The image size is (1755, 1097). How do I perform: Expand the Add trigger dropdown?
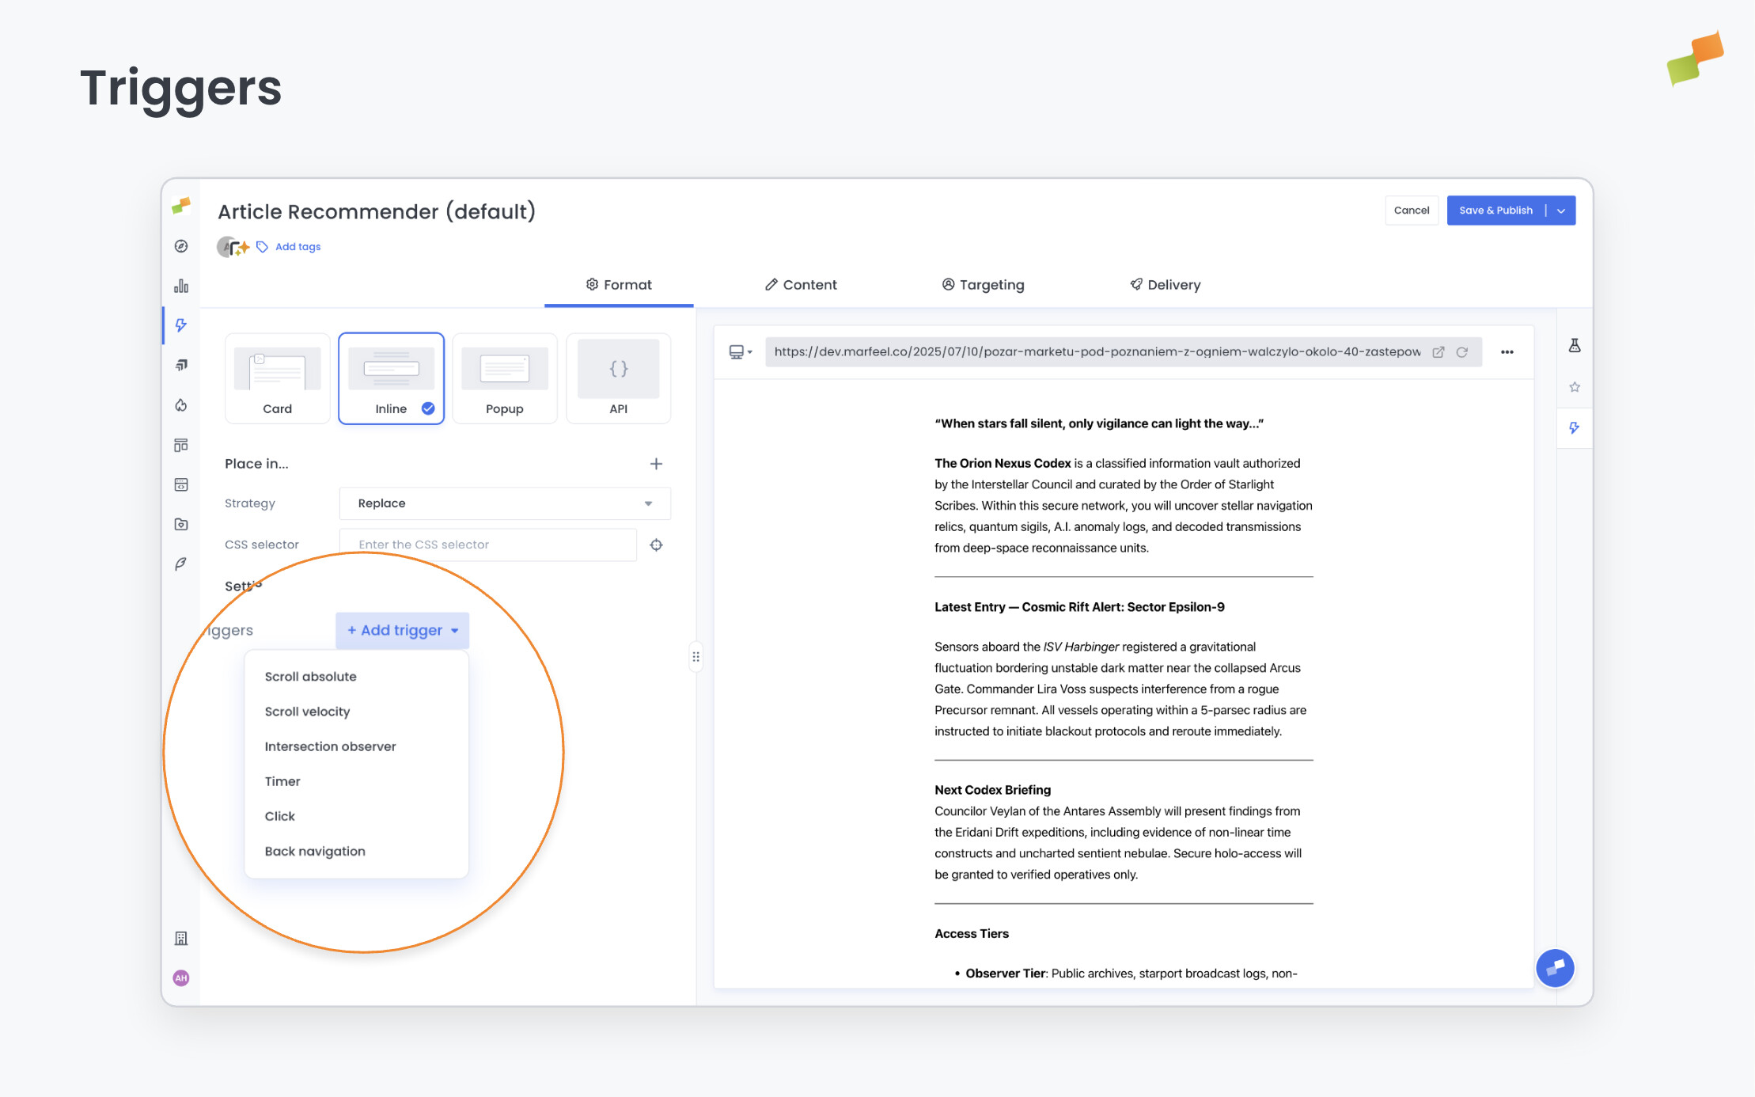(x=402, y=630)
